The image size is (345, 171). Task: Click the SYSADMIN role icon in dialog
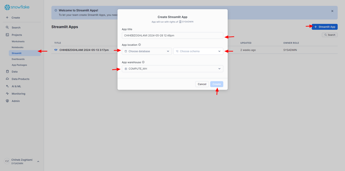coord(180,22)
